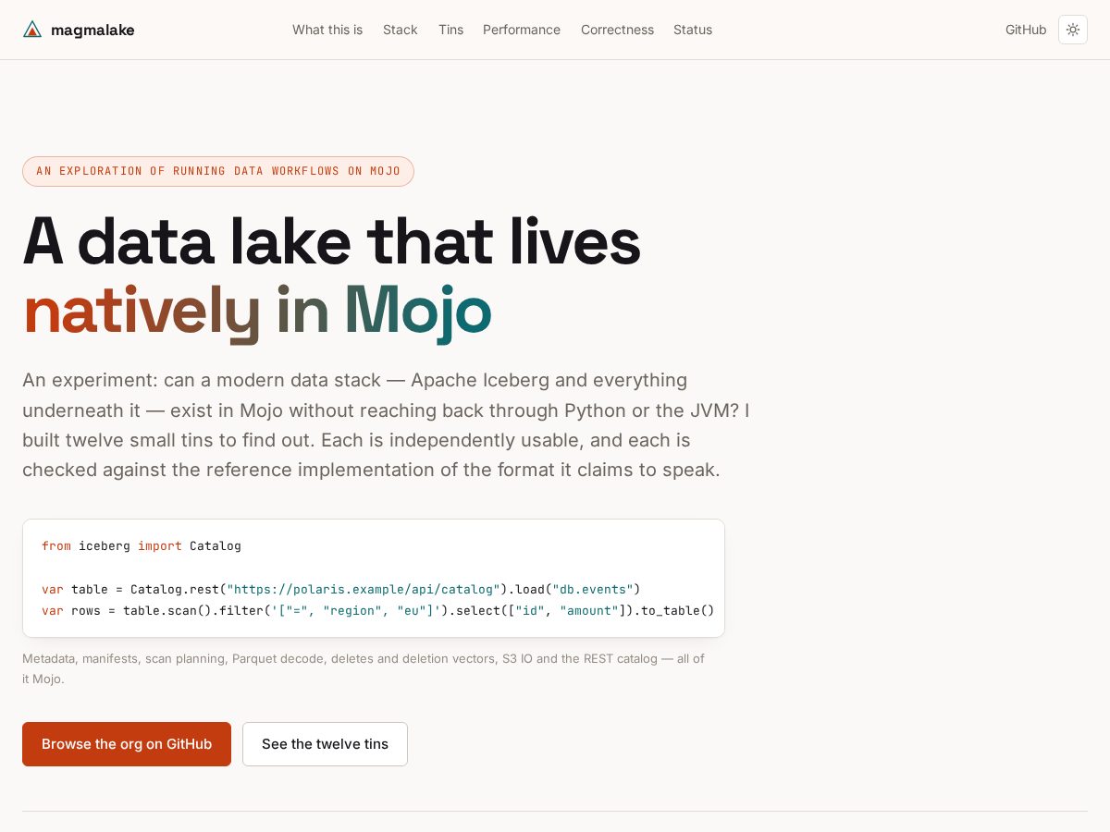Click the magmalake triangle logo icon
This screenshot has width=1110, height=832.
32,30
